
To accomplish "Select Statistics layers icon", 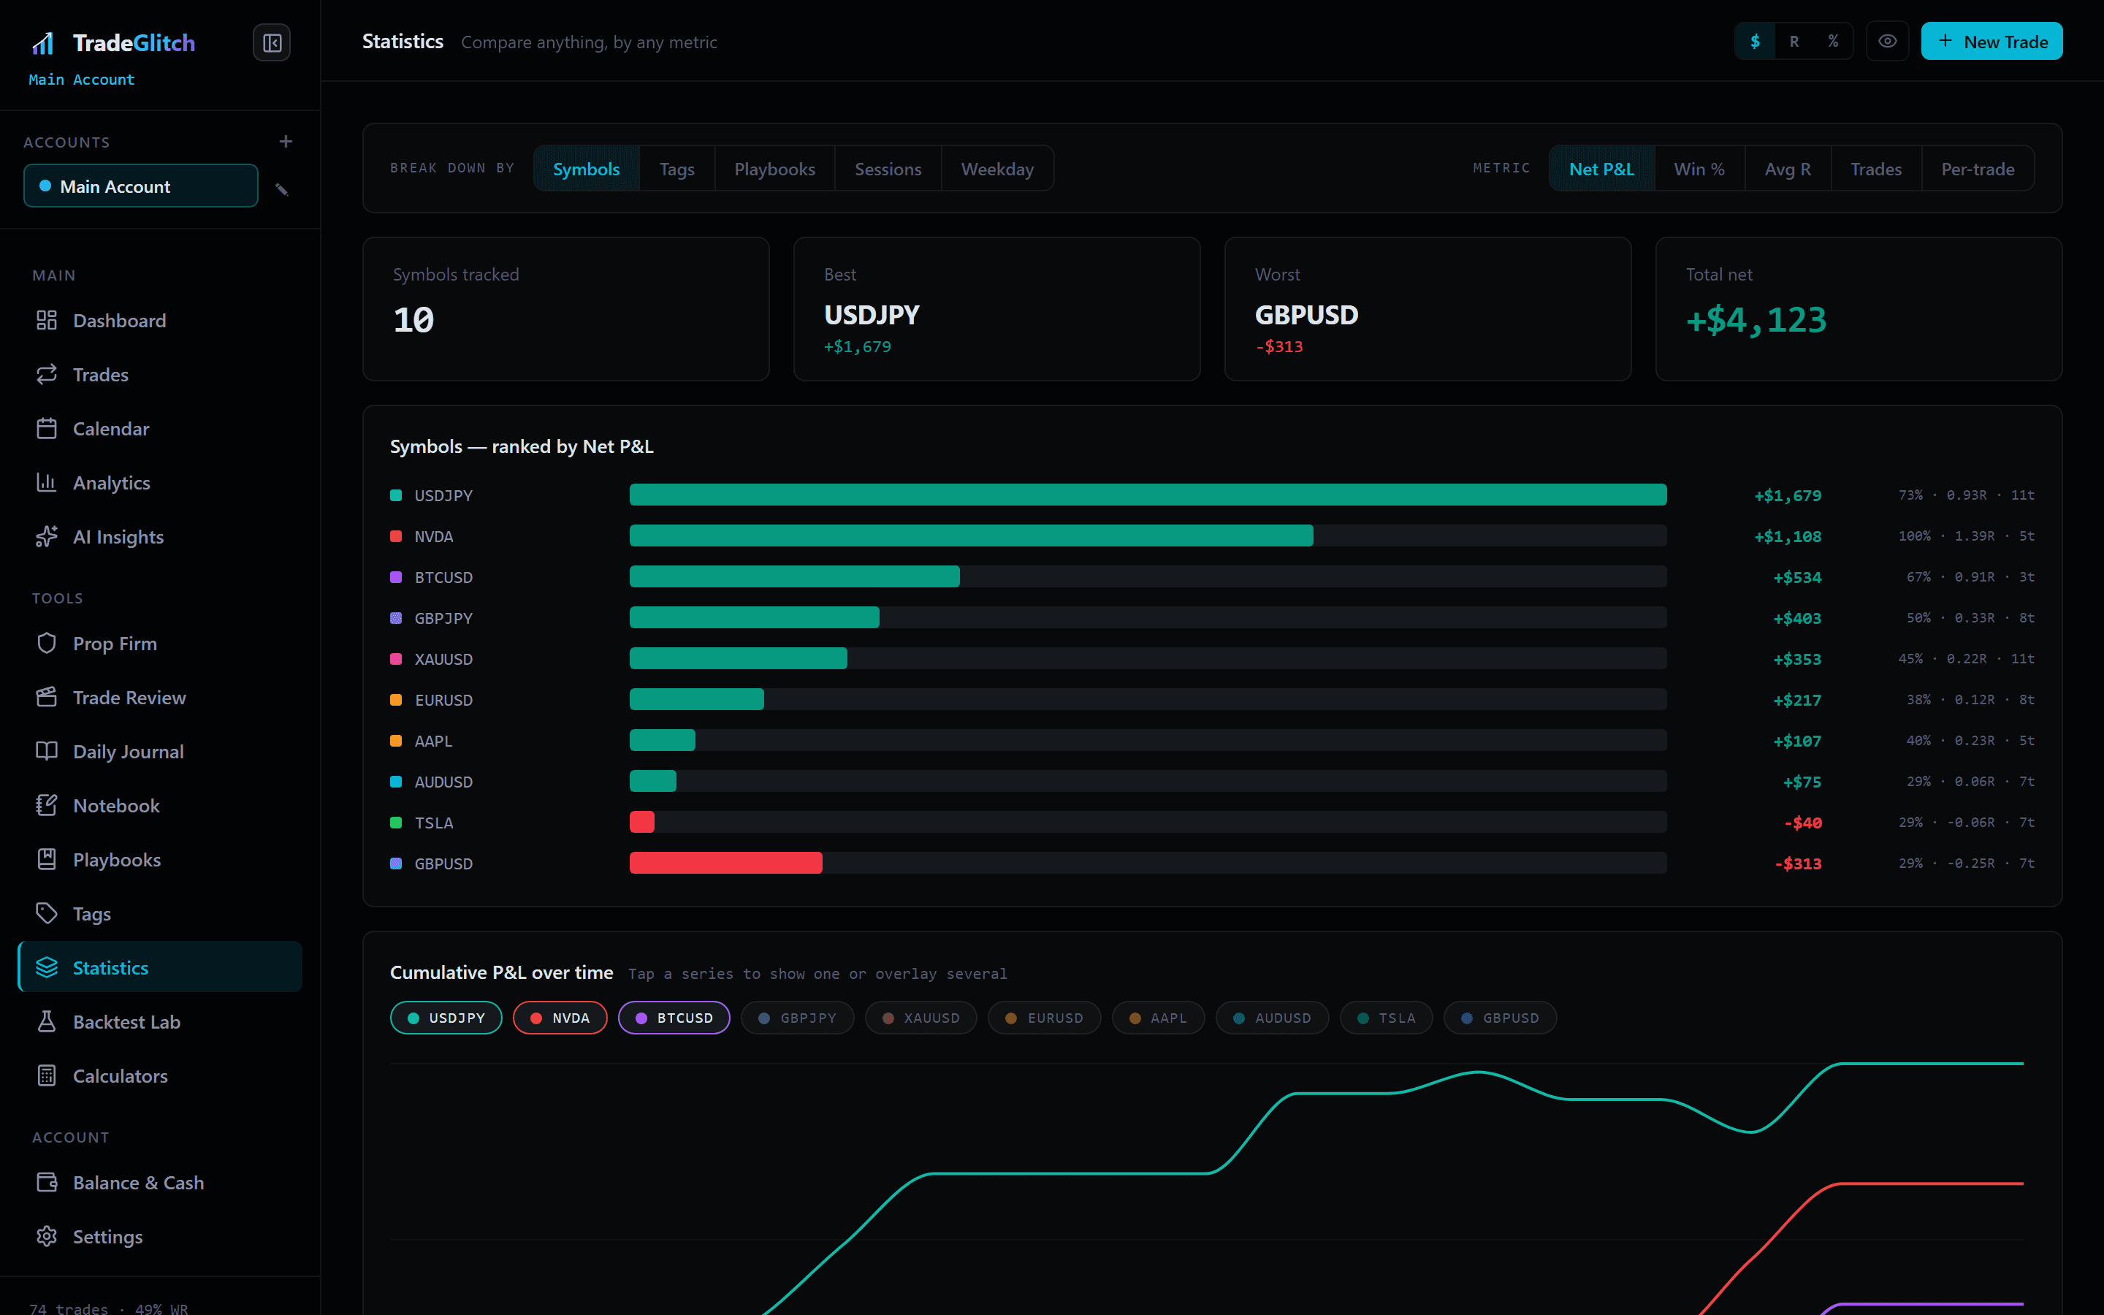I will [47, 967].
